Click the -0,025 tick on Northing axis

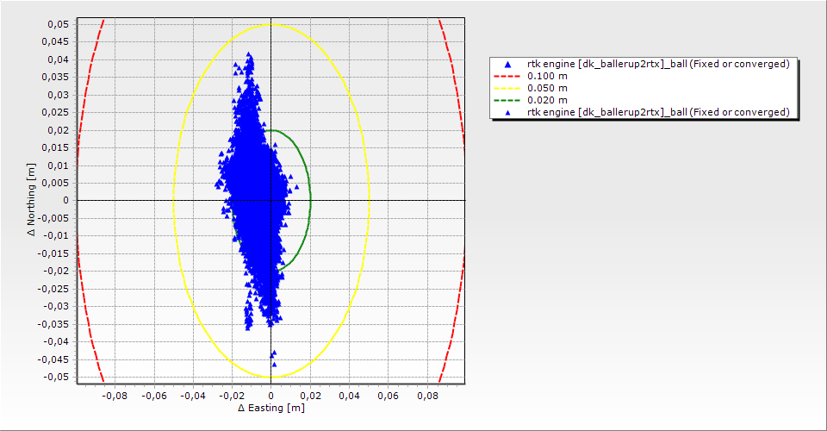[x=53, y=289]
